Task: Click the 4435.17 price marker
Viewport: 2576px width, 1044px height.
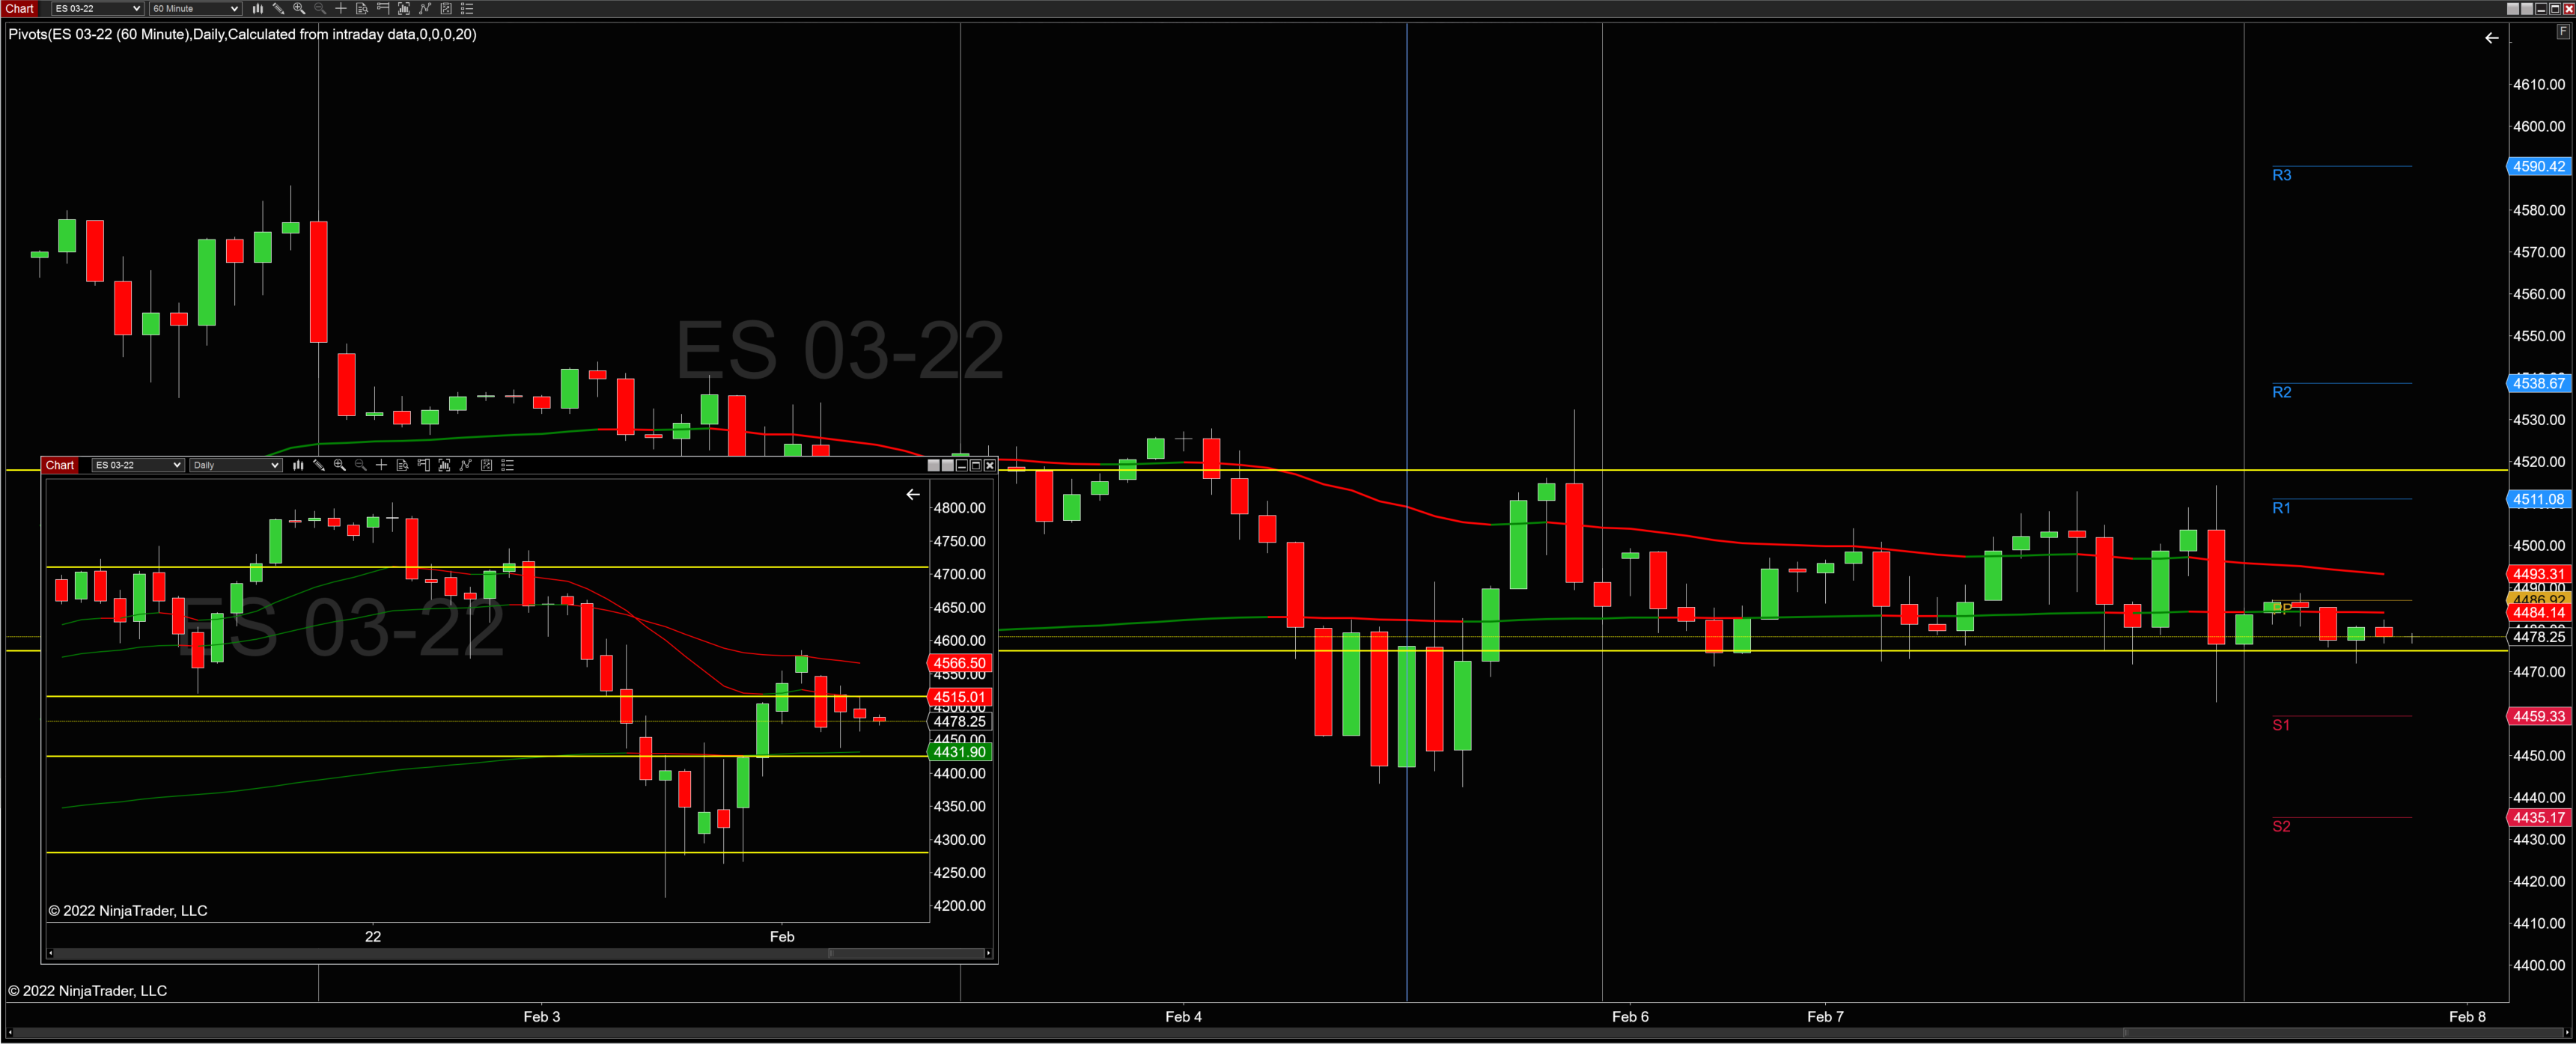Action: pyautogui.click(x=2538, y=817)
